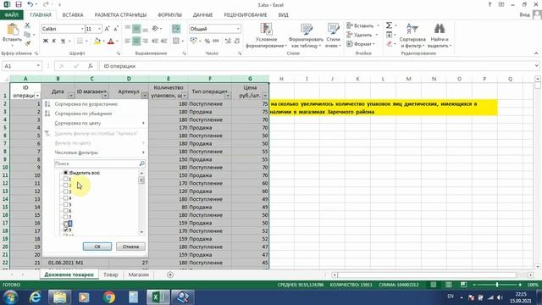Open the ФАЙЛ tab
Screen dimensions: 542x305
[x=11, y=15]
